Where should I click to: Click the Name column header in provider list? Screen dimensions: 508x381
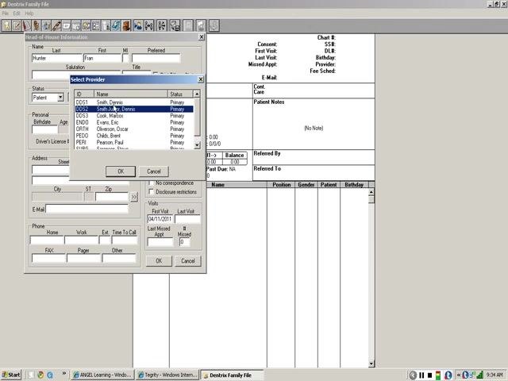coord(130,94)
